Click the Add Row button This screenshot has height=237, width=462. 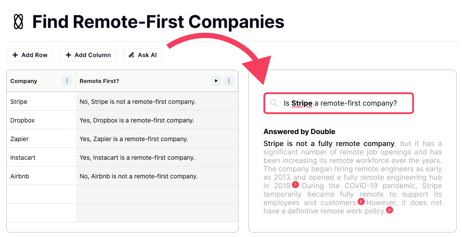pos(30,55)
